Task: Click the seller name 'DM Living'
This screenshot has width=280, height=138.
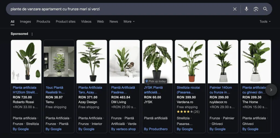Action: click(119, 102)
